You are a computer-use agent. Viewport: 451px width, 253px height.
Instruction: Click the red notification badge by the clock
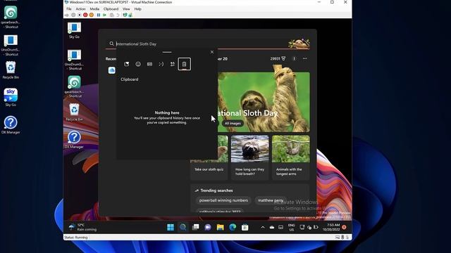[344, 227]
